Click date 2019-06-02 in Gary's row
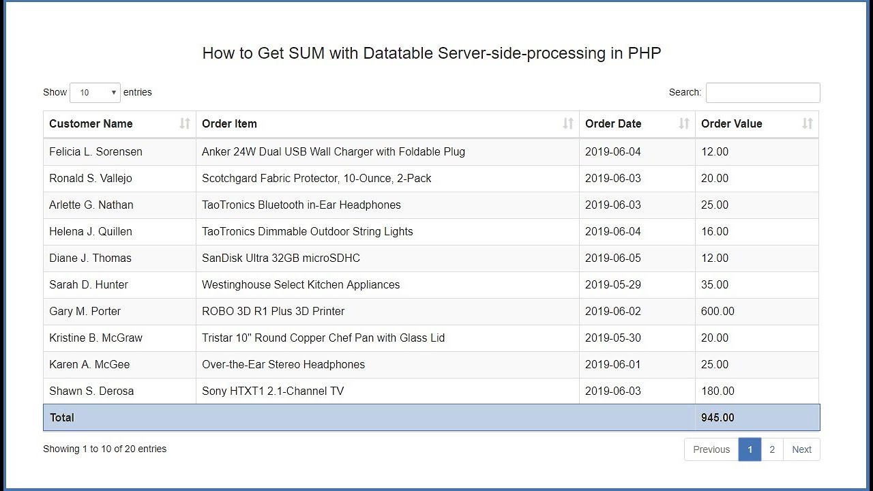Screen dimensions: 873x491 point(613,311)
